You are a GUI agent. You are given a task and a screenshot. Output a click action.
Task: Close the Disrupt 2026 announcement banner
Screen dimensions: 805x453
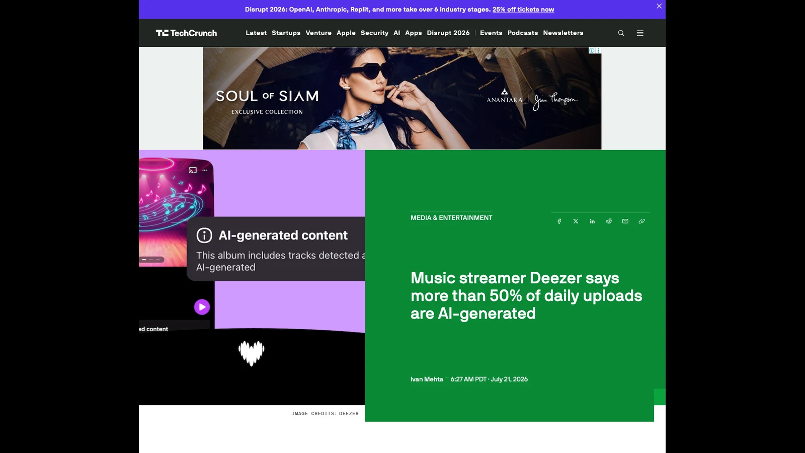point(659,6)
